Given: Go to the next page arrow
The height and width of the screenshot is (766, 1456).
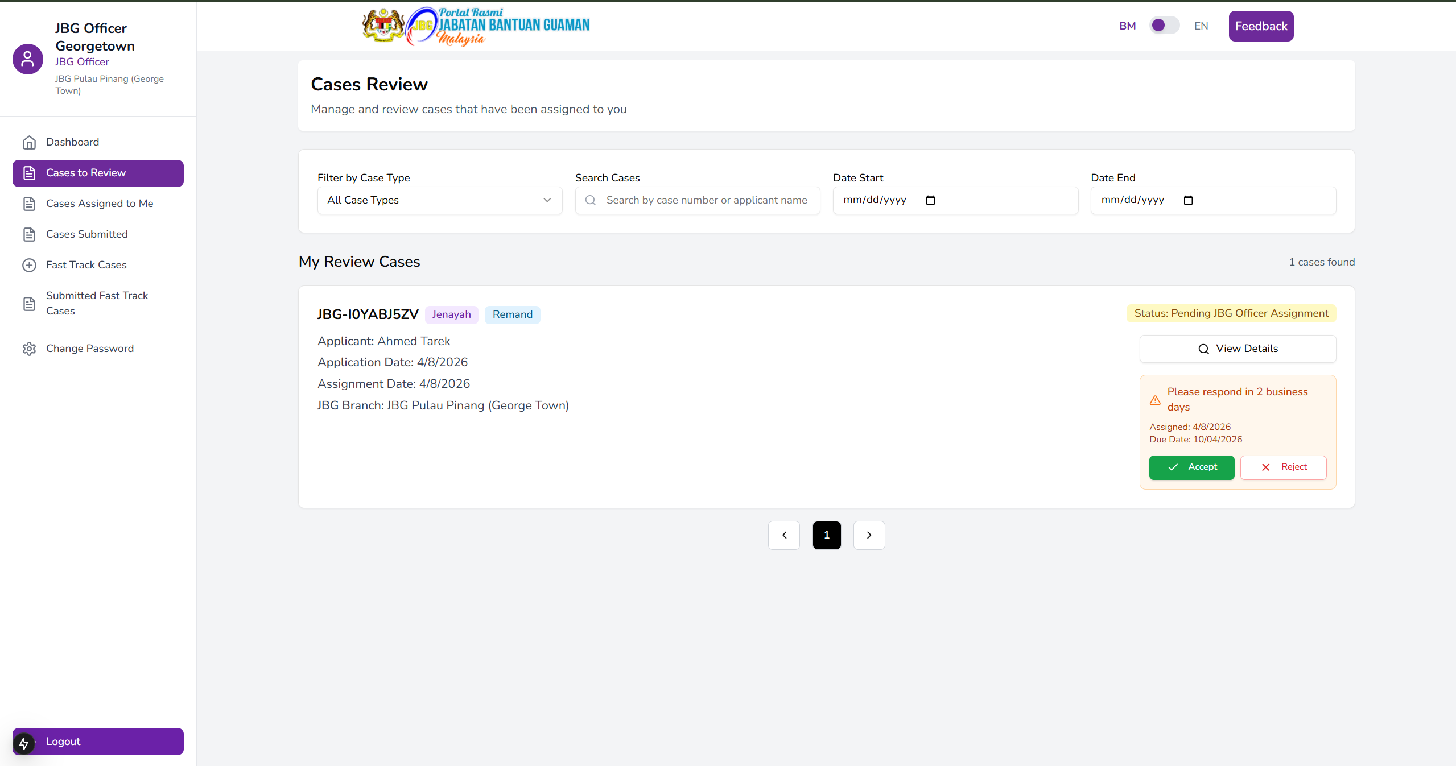Looking at the screenshot, I should 869,535.
